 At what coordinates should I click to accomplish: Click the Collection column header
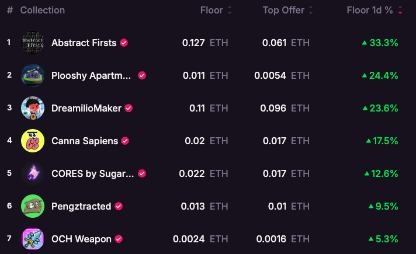[x=43, y=10]
